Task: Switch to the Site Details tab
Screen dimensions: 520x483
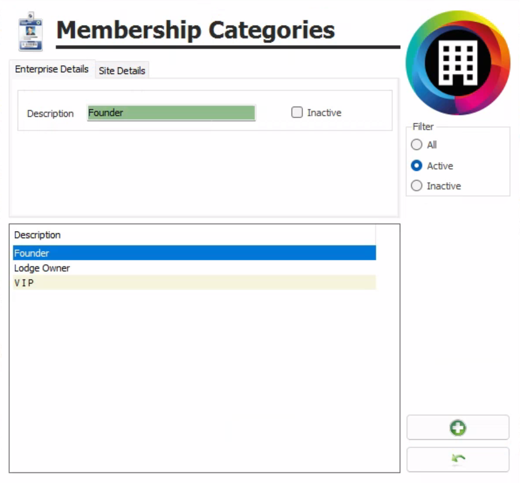Action: coord(122,70)
